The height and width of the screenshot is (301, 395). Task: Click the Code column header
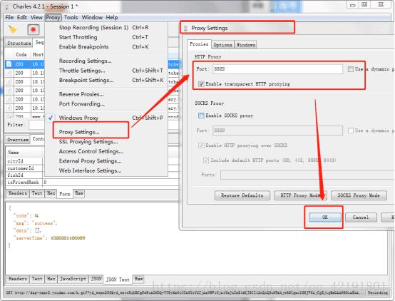click(x=21, y=54)
